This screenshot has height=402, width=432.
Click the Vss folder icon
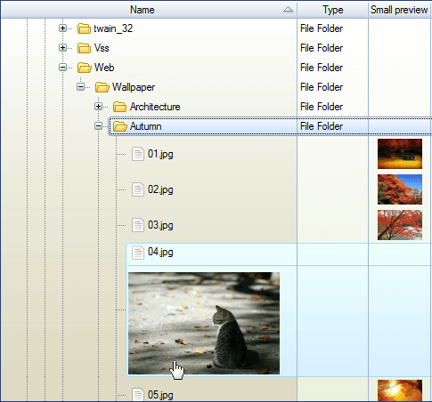pos(84,48)
